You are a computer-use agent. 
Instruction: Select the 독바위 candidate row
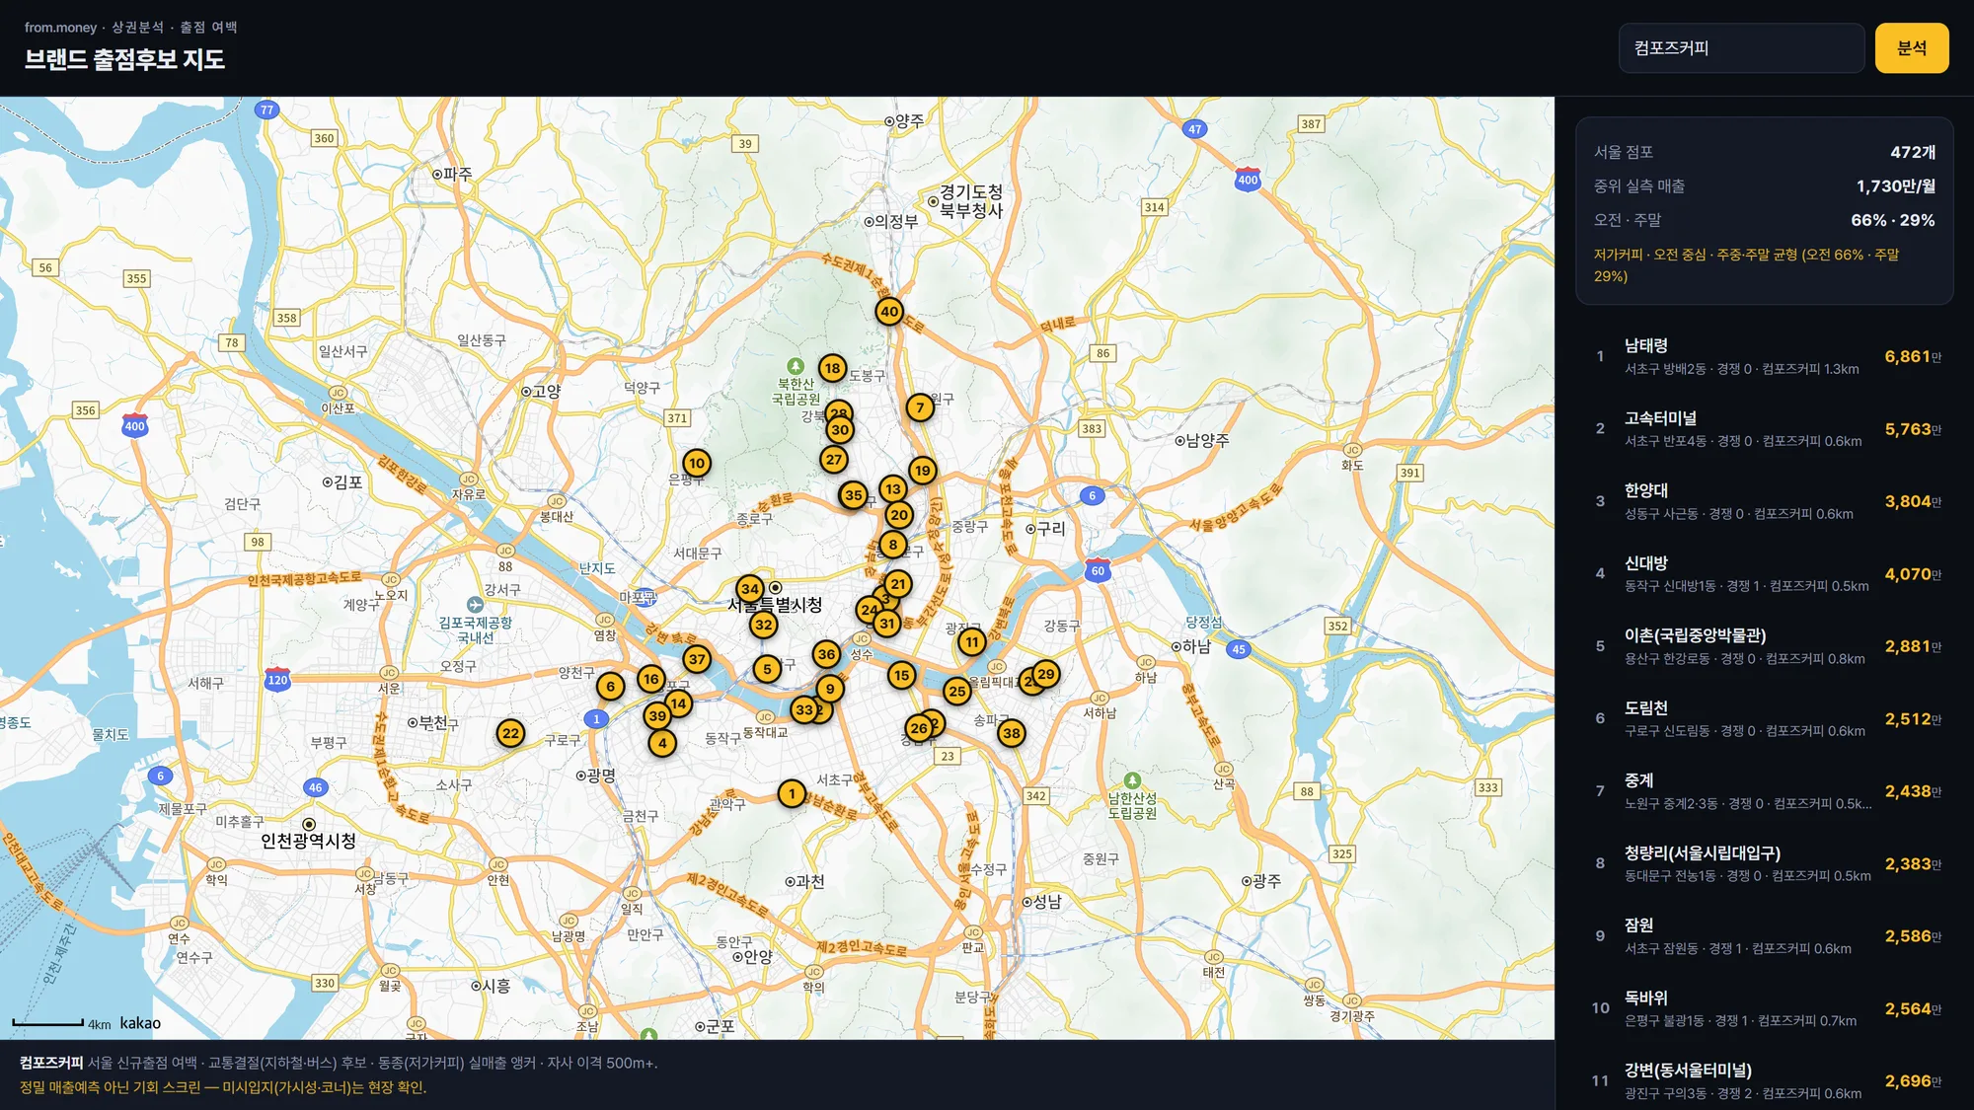coord(1765,1008)
